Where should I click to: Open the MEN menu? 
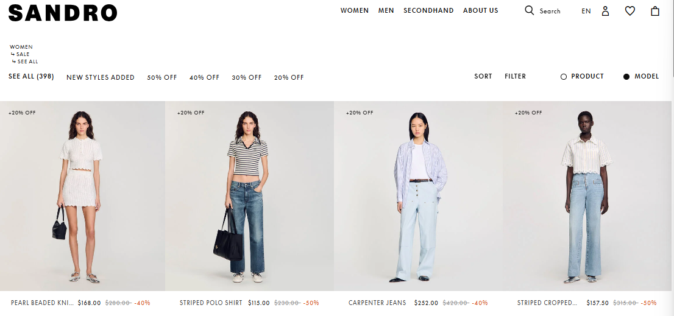click(386, 10)
